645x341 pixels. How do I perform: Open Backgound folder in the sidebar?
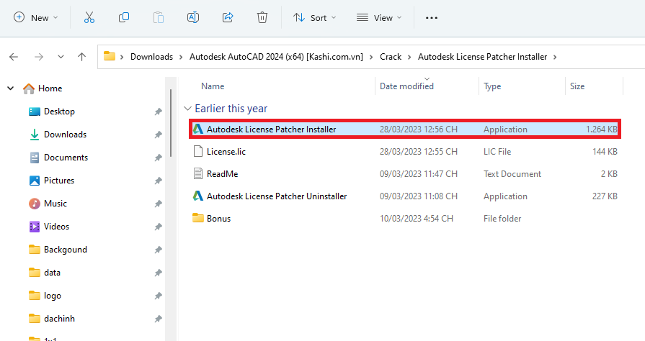[x=66, y=250]
